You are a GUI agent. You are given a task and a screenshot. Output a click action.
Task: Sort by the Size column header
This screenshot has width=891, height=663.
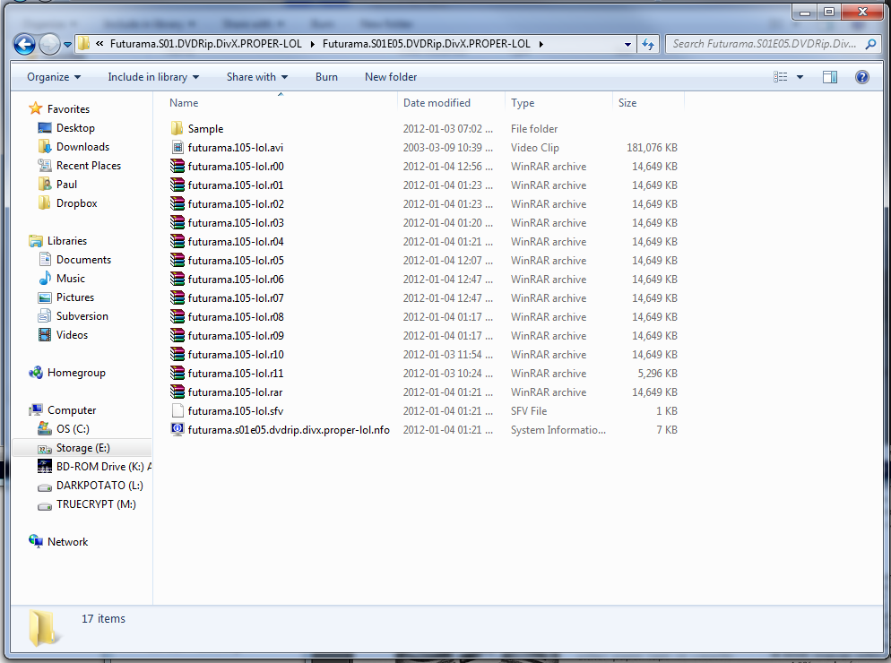tap(627, 103)
